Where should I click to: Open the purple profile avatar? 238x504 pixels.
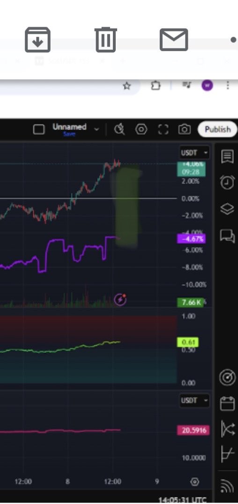[x=207, y=85]
